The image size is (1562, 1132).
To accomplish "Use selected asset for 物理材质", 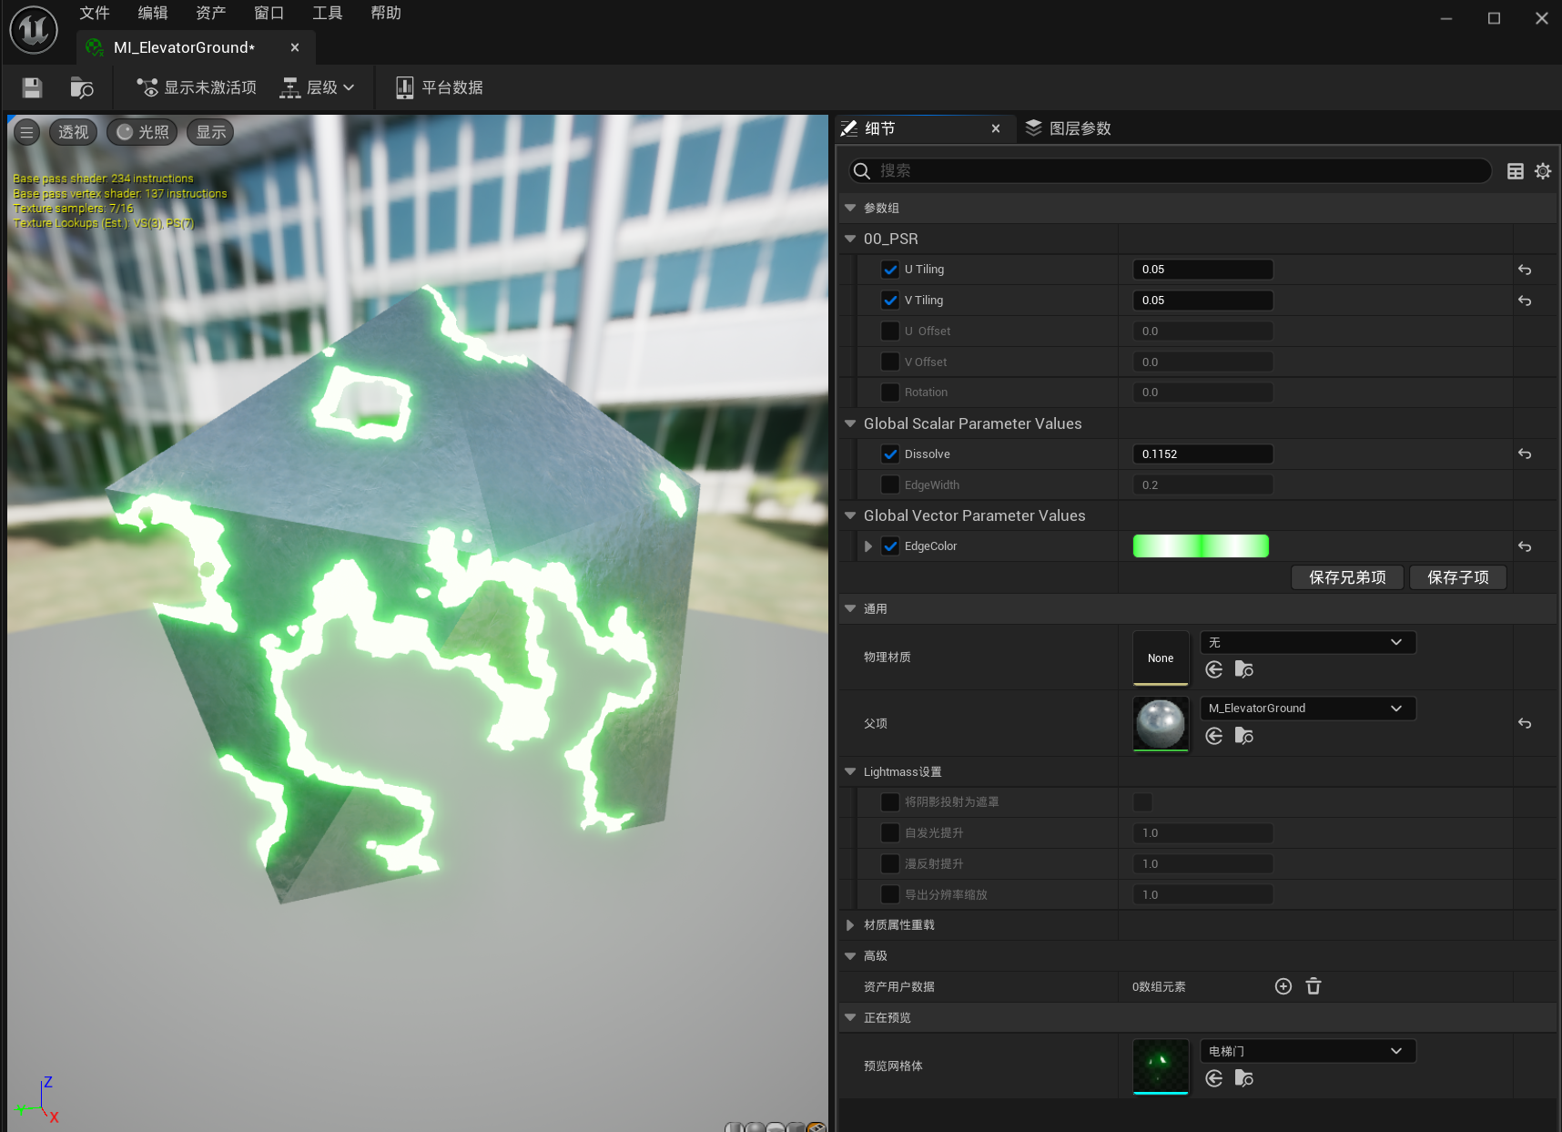I will 1214,670.
